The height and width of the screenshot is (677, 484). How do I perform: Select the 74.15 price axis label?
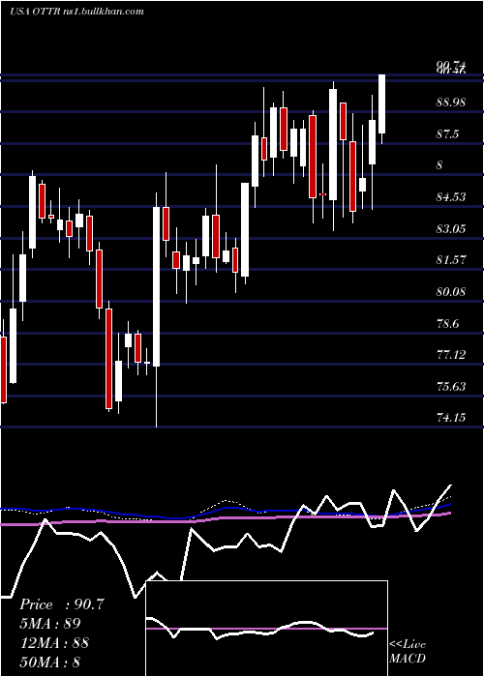click(451, 418)
